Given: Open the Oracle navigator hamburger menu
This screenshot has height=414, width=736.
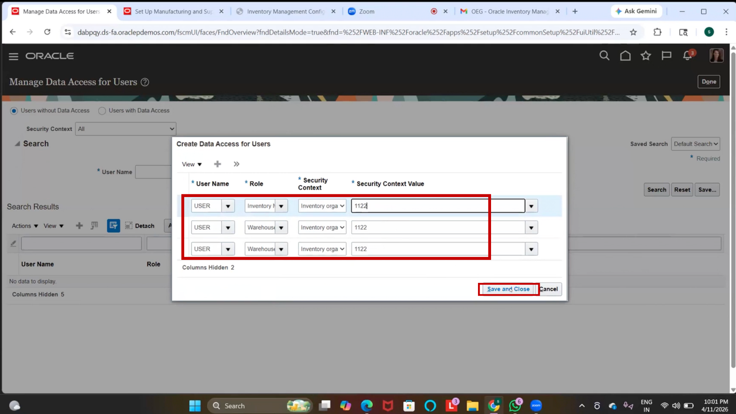Looking at the screenshot, I should (x=13, y=56).
